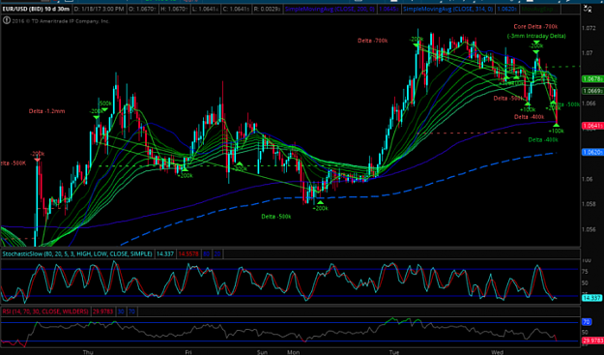The image size is (604, 355).
Task: Click the 1.058 price axis label
Action: [x=589, y=204]
